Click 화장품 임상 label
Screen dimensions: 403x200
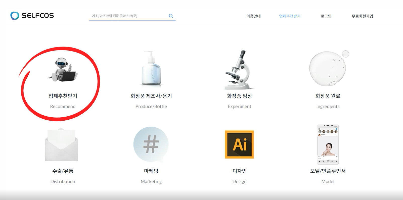tap(239, 96)
